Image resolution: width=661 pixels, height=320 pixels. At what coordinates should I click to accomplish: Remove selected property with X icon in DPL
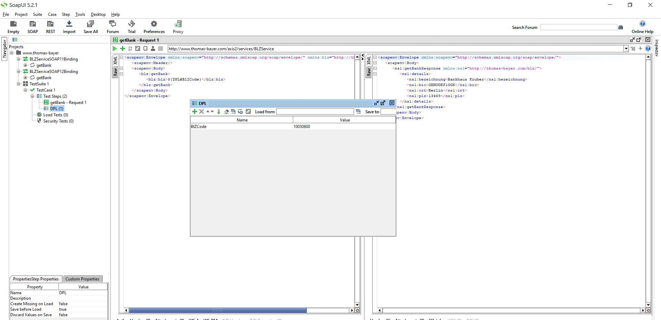click(x=202, y=111)
